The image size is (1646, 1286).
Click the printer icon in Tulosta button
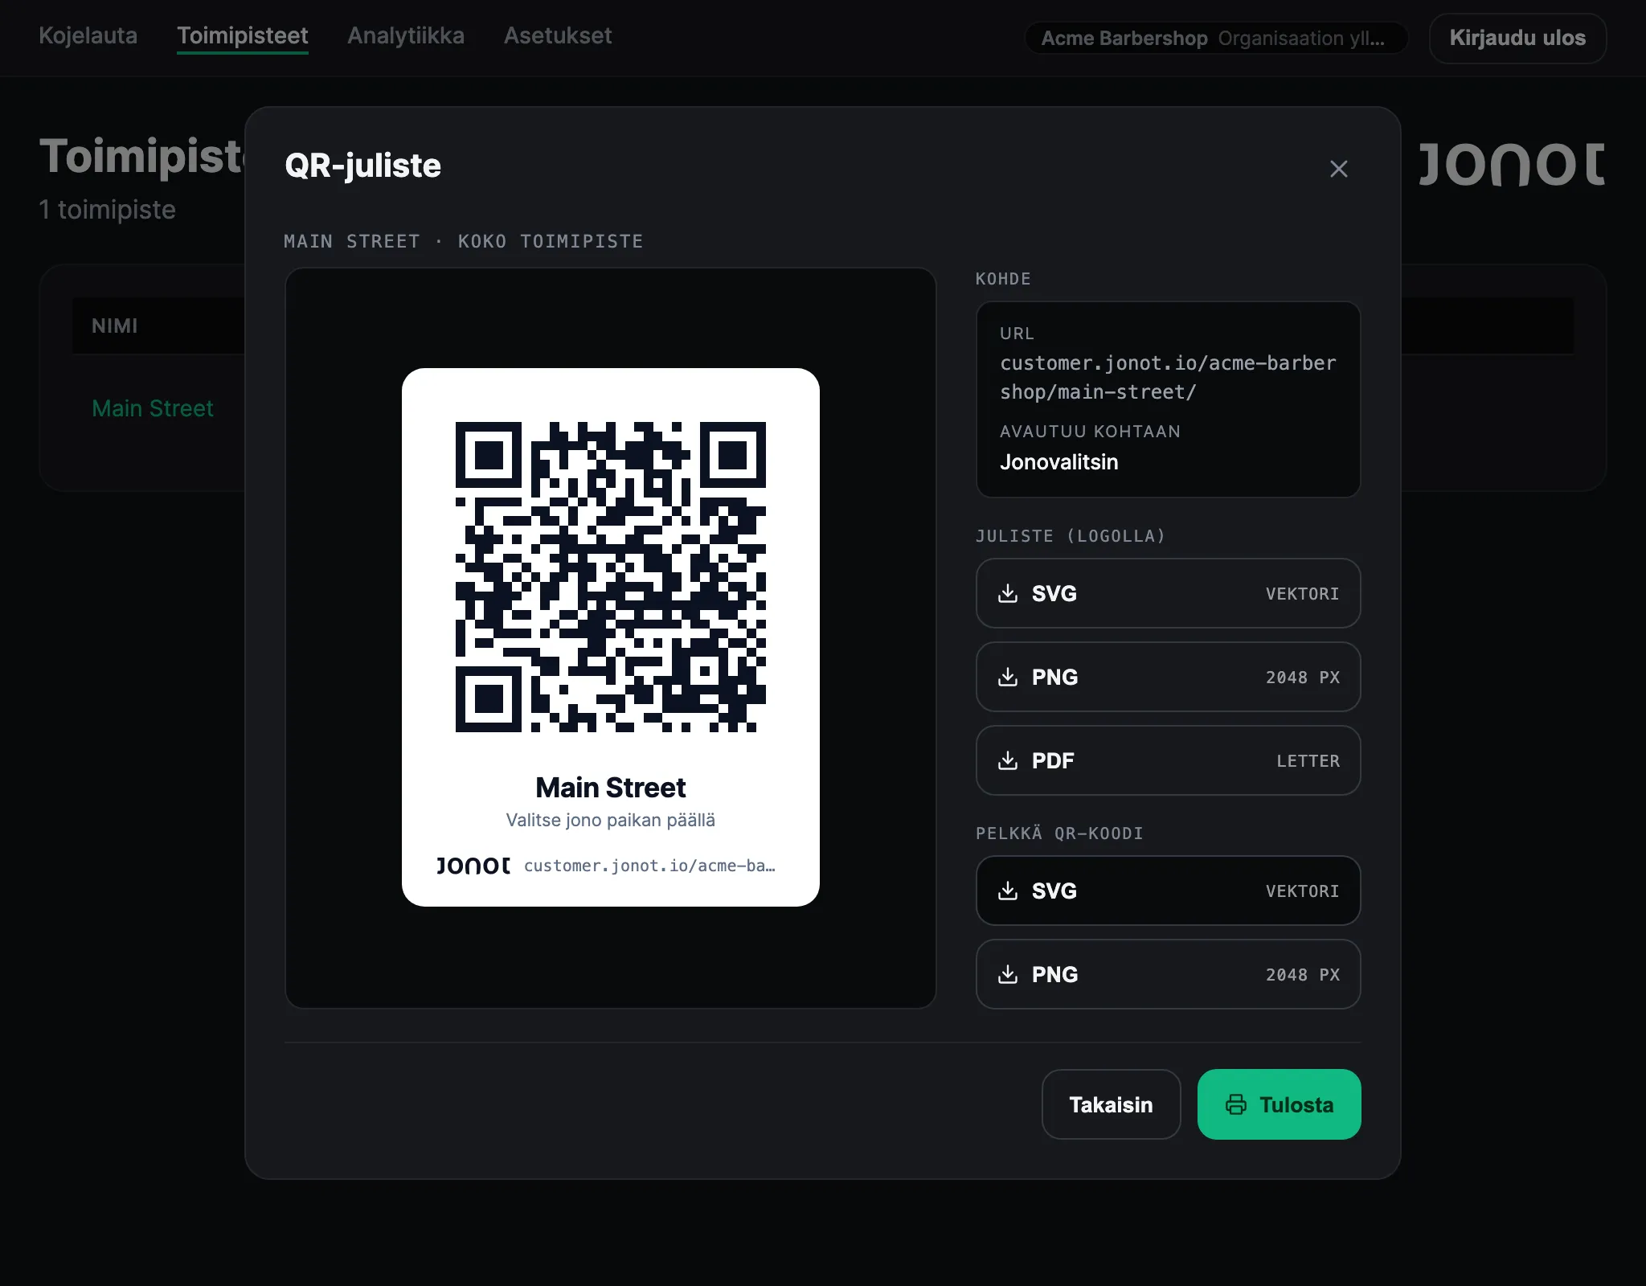click(1236, 1104)
